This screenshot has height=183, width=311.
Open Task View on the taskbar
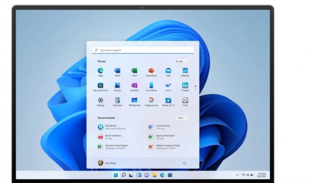coord(131,175)
